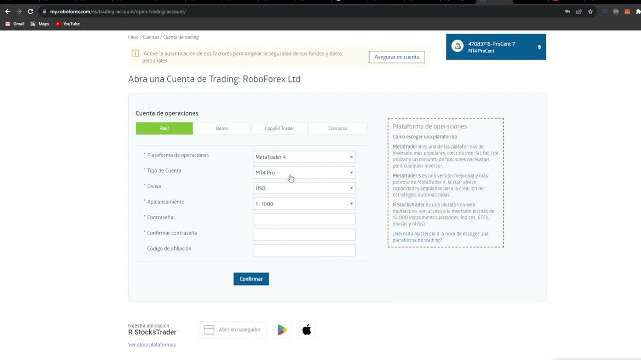Open the Maps bookmark
641x360 pixels.
tap(40, 23)
